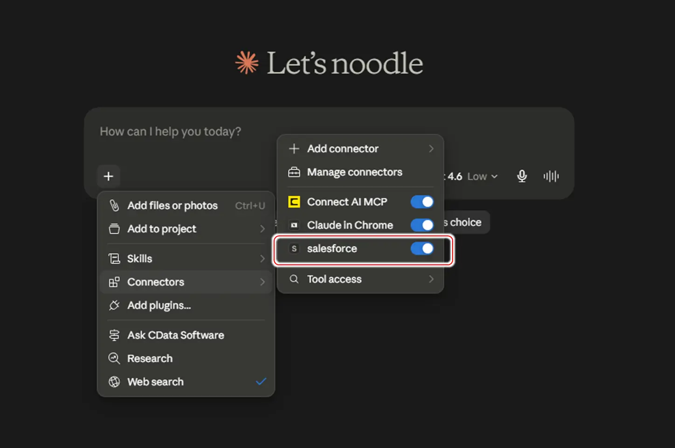Open Tool access entry

(x=360, y=279)
